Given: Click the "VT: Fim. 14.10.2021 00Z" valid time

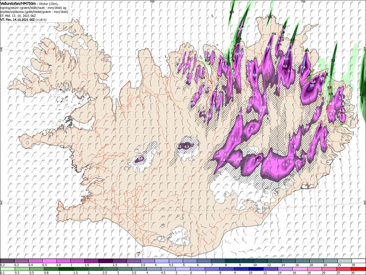Looking at the screenshot, I should 17,20.
